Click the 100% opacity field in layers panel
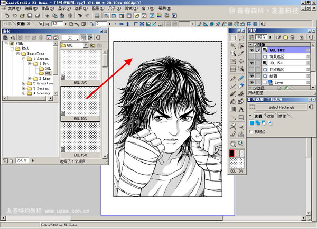The width and height of the screenshot is (317, 229). 261,37
